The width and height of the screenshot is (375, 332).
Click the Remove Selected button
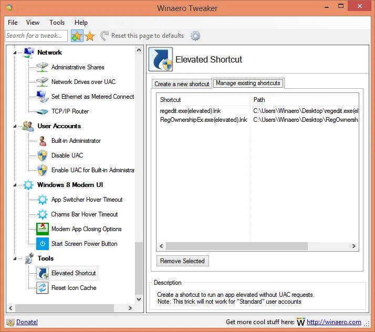(182, 261)
